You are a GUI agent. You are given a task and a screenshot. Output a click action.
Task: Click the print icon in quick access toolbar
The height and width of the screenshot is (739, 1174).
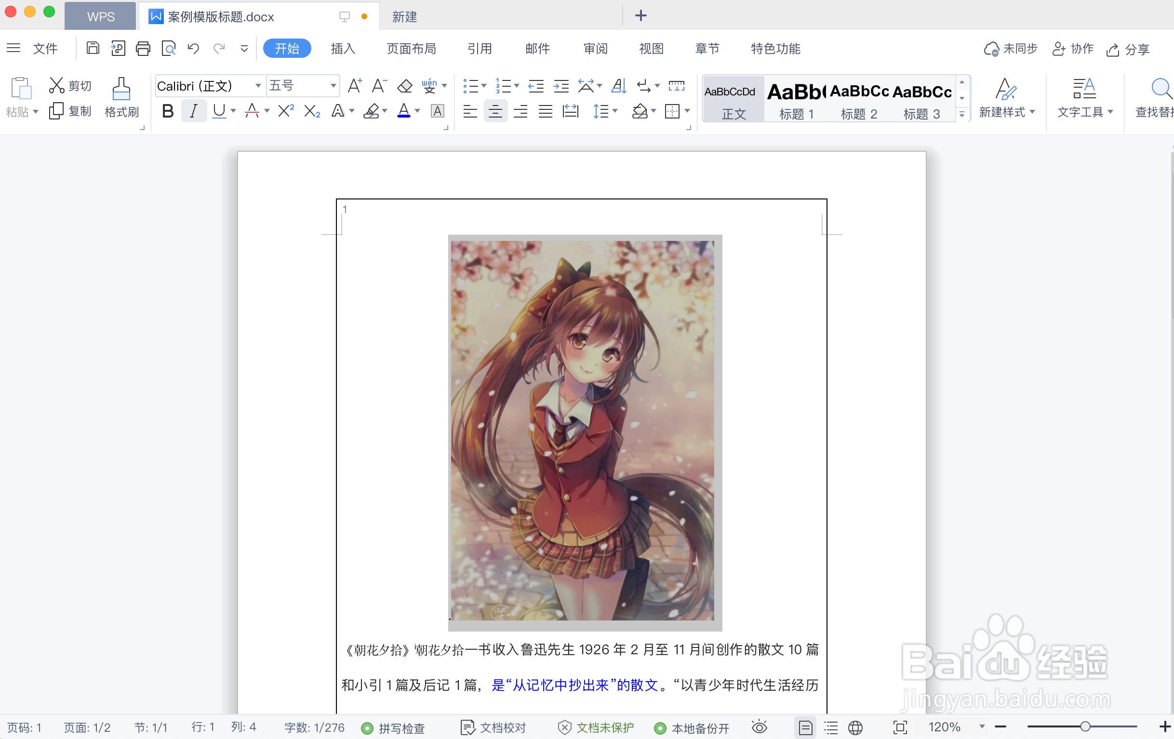143,48
